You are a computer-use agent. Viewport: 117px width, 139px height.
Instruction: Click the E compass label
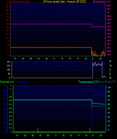[110, 74]
